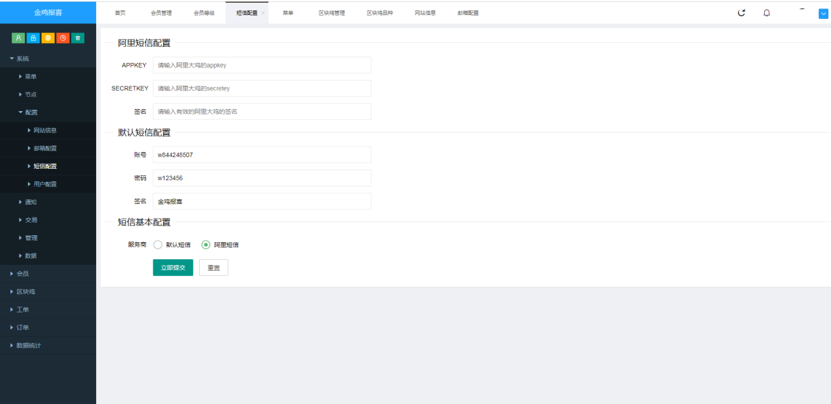Open the blue dropdown arrow at top right
This screenshot has height=404, width=831.
823,14
